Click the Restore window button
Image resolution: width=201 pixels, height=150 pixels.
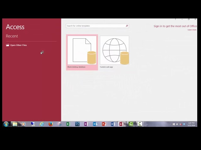189,19
